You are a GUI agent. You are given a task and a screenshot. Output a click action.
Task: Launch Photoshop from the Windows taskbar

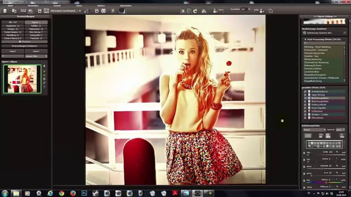pyautogui.click(x=84, y=193)
